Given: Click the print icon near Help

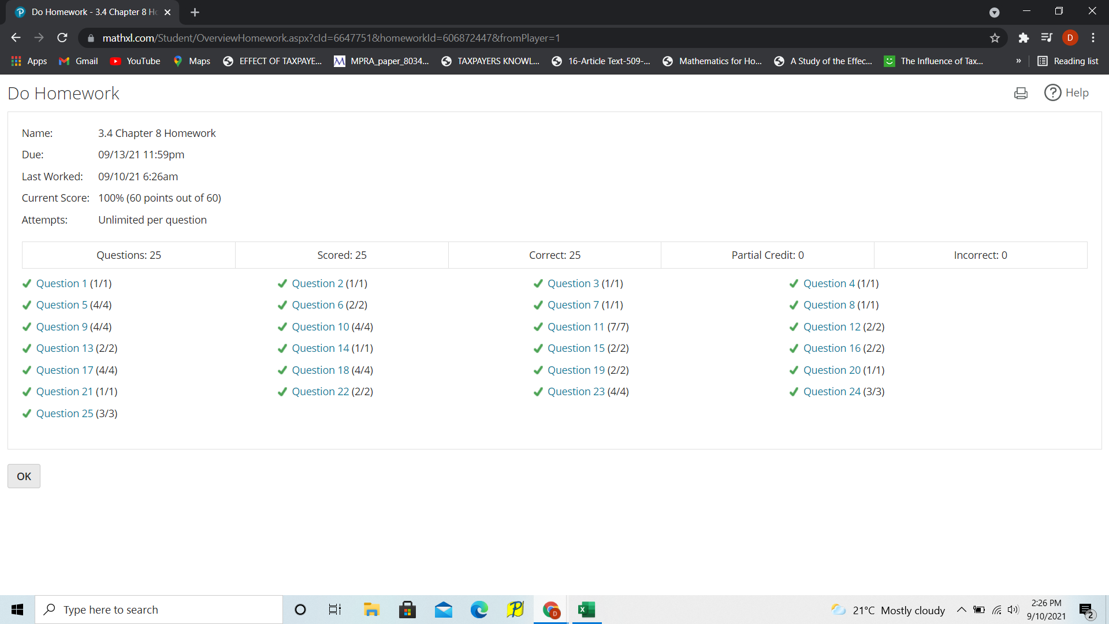Looking at the screenshot, I should coord(1021,93).
